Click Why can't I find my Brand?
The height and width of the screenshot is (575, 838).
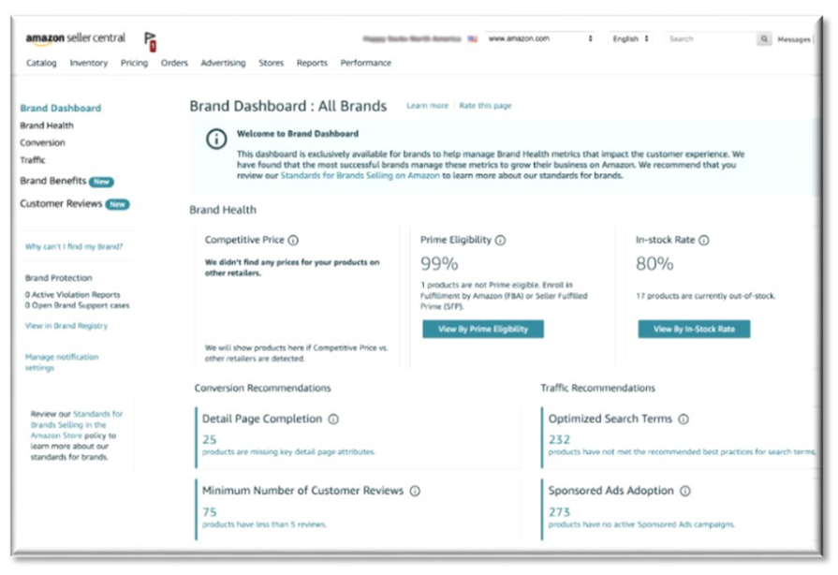(x=74, y=247)
